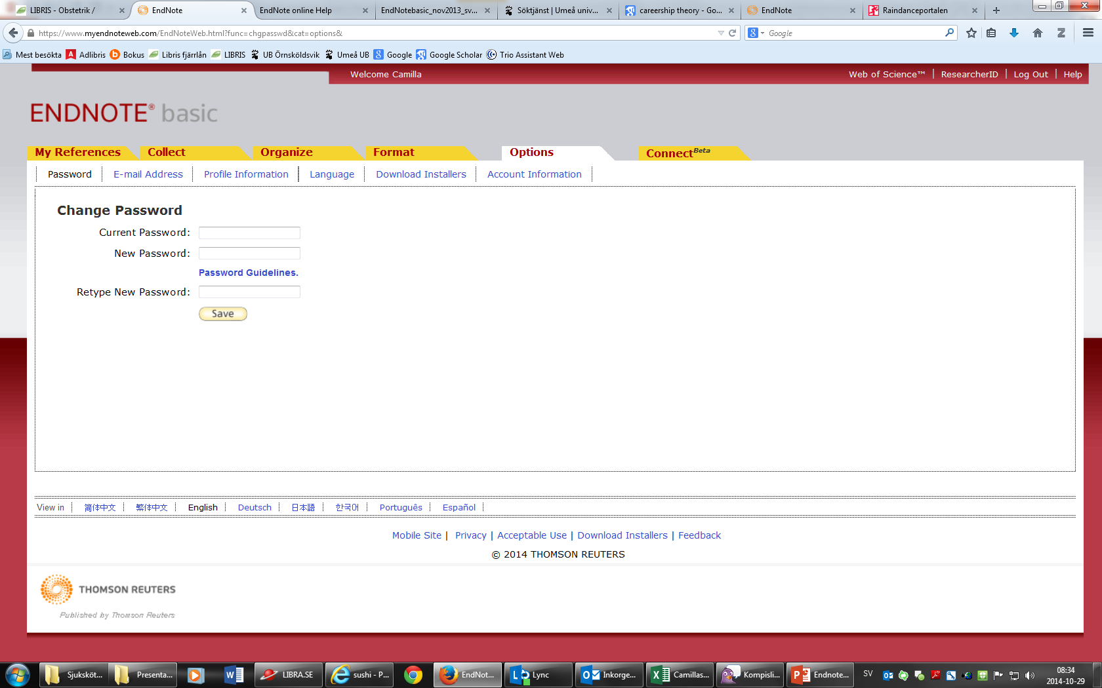Select the Account Information sub-tab

[535, 174]
